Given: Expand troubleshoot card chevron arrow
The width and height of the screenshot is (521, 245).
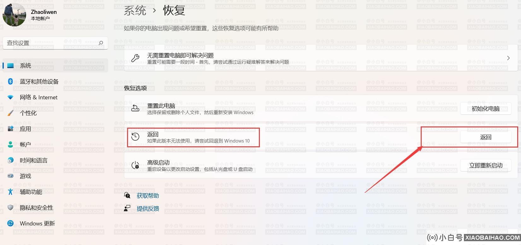Looking at the screenshot, I should coord(508,58).
